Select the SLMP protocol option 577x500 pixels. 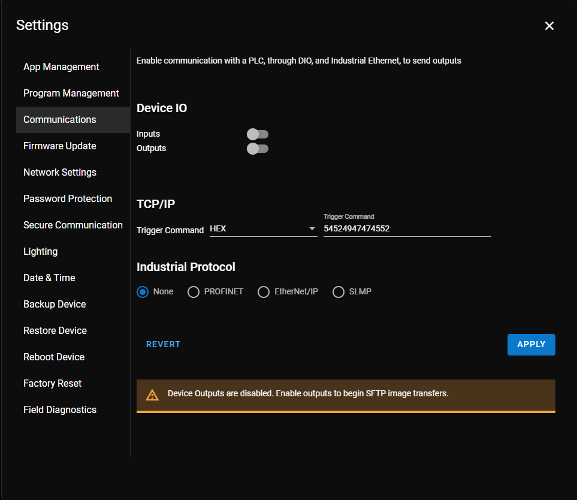(x=338, y=292)
